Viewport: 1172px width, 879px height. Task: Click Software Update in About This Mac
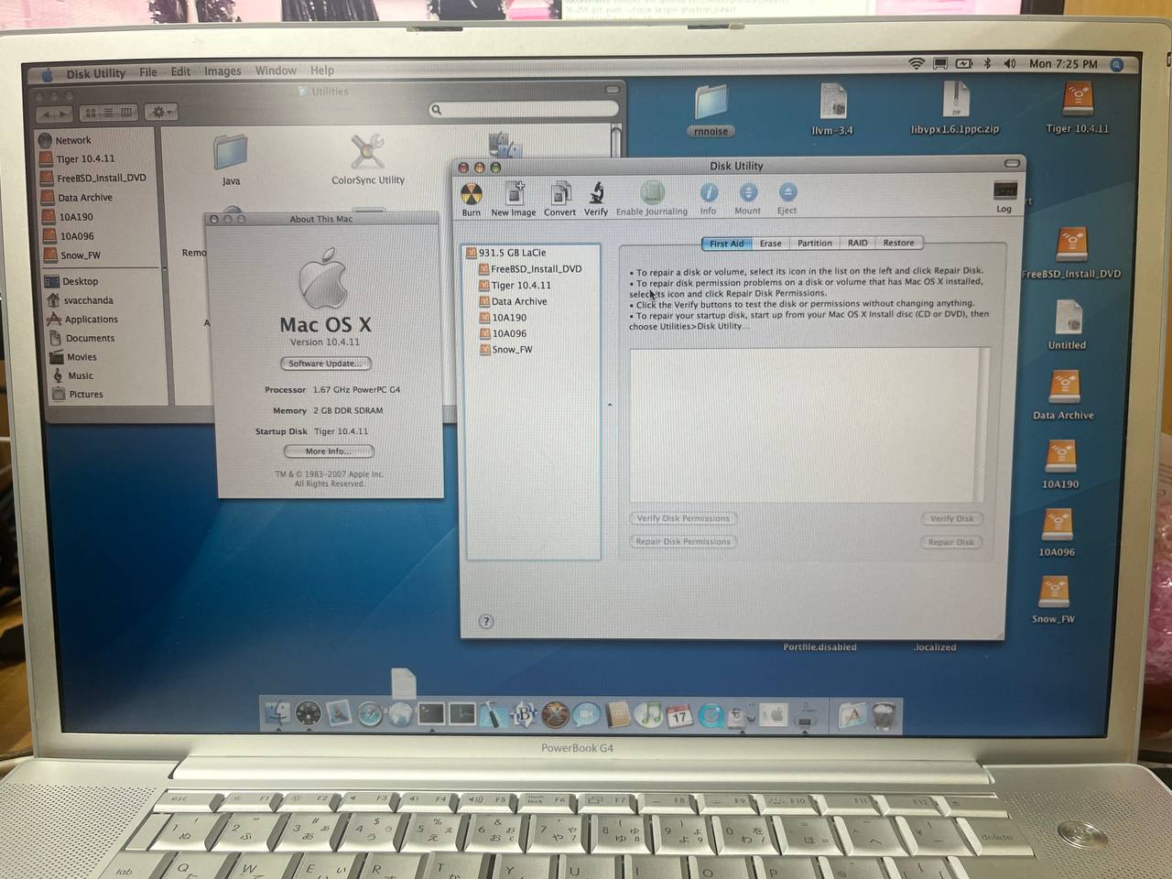[326, 364]
